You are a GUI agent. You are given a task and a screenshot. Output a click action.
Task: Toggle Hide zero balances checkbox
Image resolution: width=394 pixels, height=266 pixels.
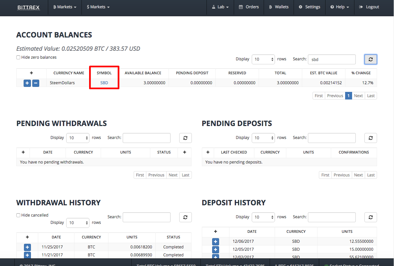pyautogui.click(x=18, y=57)
